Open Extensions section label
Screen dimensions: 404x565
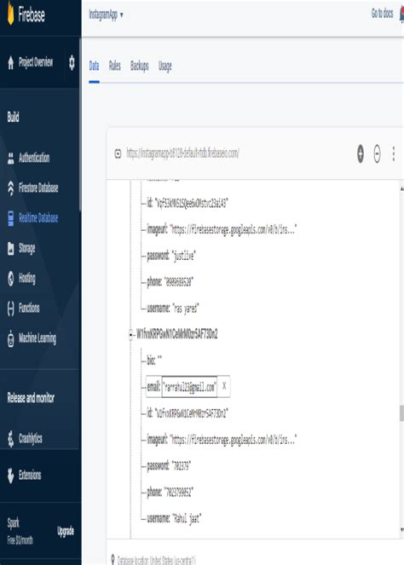(x=30, y=476)
